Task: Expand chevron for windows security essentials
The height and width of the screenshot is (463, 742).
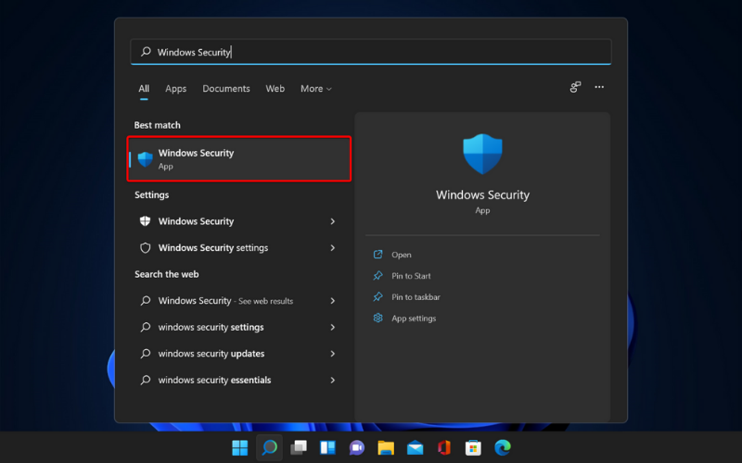Action: pos(333,381)
